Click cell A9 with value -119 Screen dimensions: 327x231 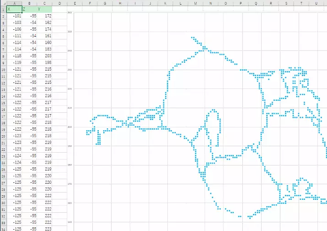pos(14,62)
